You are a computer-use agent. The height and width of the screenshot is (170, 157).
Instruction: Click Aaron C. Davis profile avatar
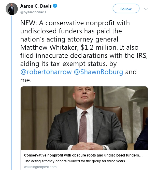point(11,9)
